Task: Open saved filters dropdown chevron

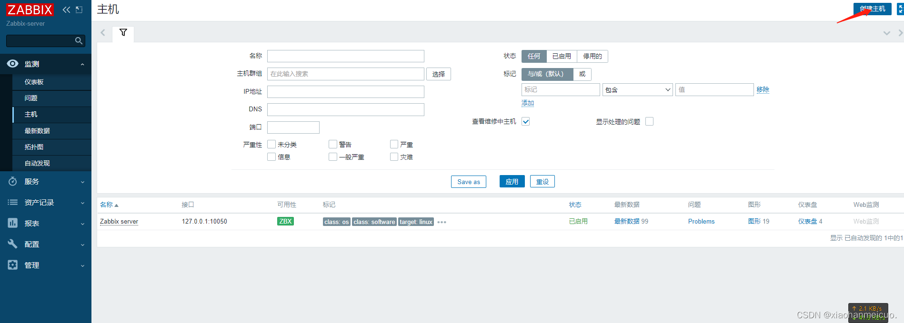Action: (887, 33)
